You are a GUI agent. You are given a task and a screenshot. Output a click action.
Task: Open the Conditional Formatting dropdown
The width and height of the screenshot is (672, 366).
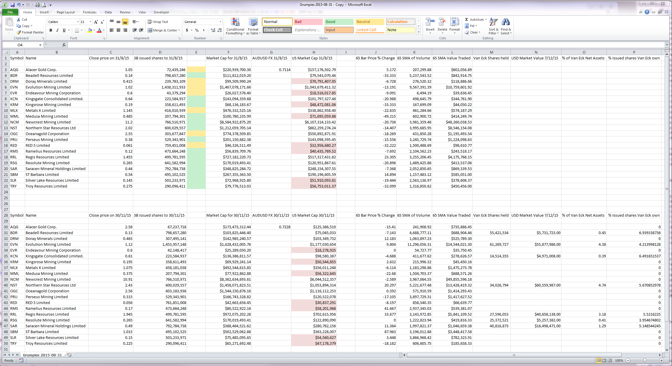(235, 26)
